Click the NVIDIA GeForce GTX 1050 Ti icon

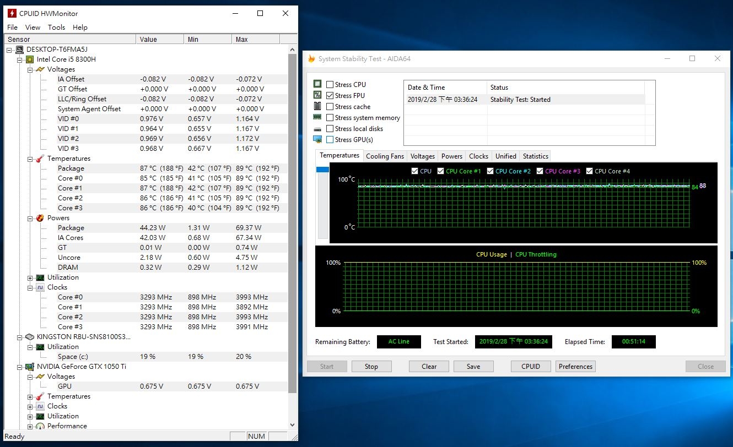point(30,367)
